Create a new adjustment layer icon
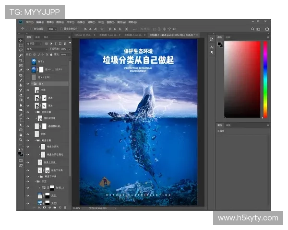Image resolution: width=288 pixels, height=230 pixels. [49, 207]
